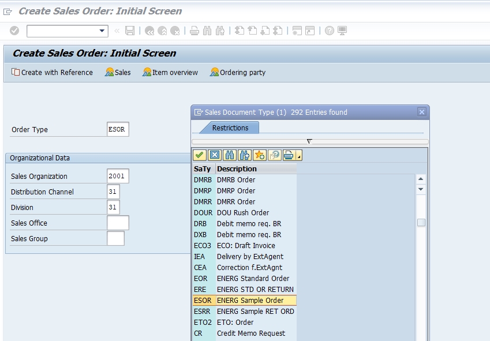
Task: Select the Credit Memo Request entry
Action: tap(244, 333)
